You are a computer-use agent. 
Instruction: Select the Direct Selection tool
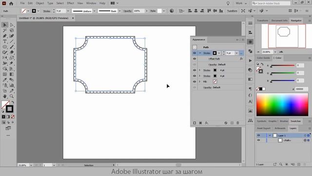point(12,25)
